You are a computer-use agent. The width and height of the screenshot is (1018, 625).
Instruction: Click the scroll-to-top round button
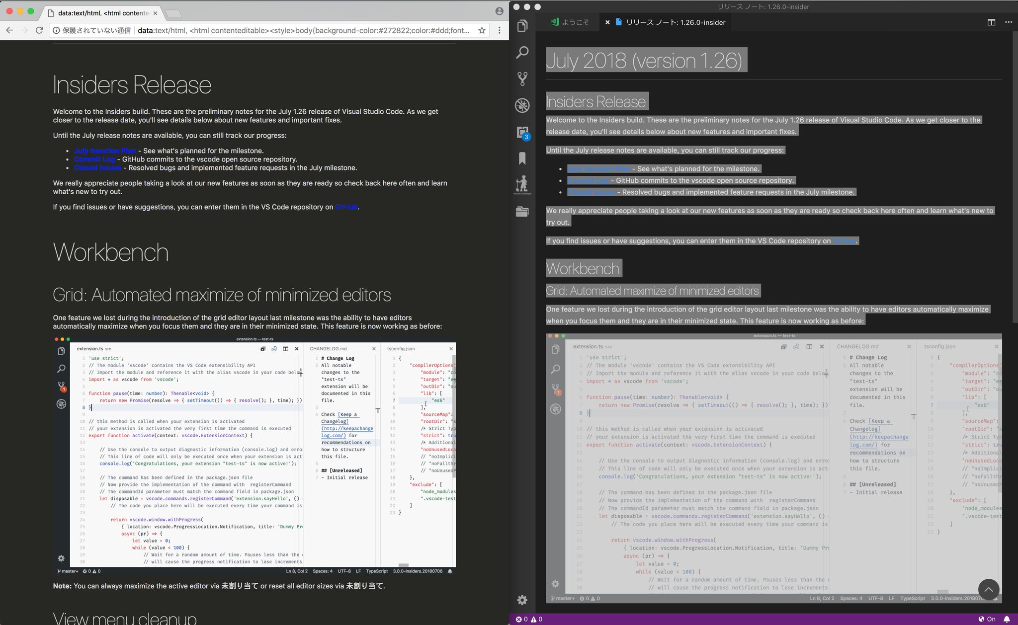[988, 589]
